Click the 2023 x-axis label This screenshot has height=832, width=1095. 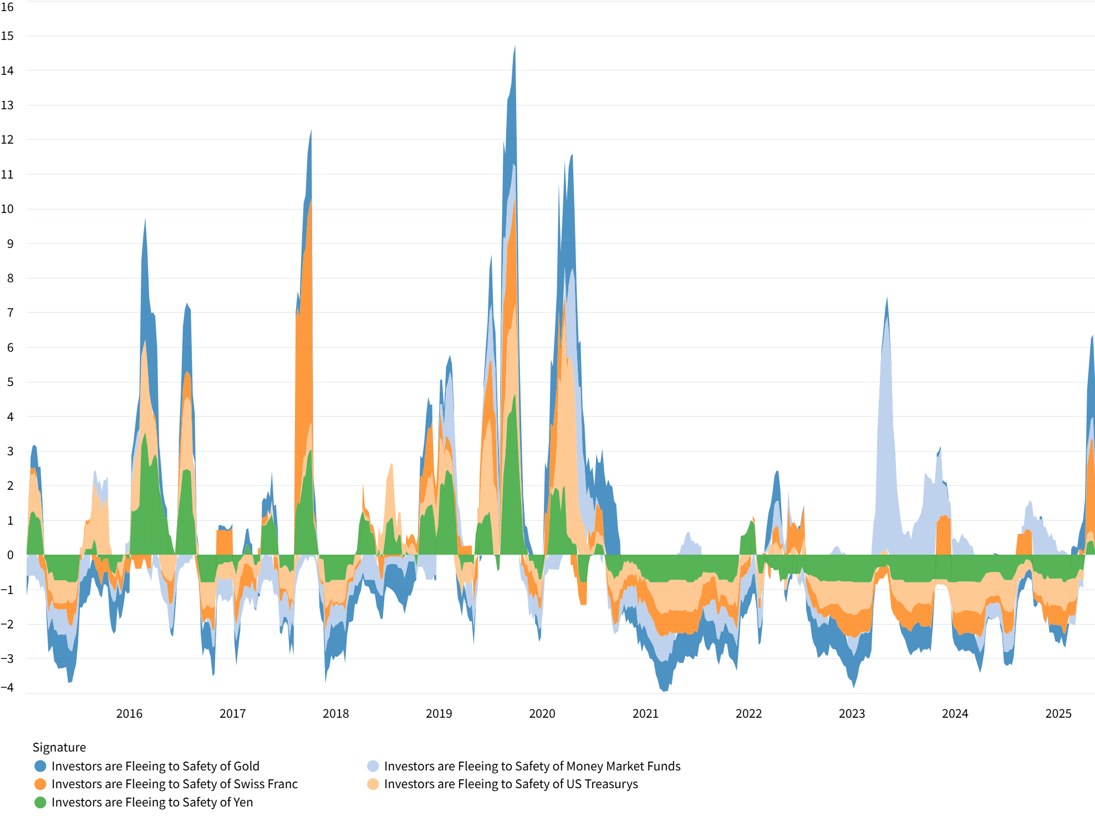click(852, 713)
